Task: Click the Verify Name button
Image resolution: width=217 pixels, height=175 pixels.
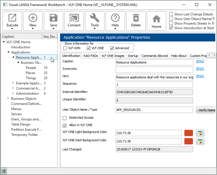Action: point(206,110)
